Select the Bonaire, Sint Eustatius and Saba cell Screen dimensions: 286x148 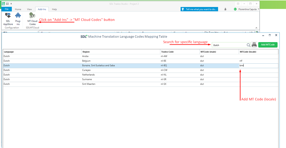tap(121, 66)
